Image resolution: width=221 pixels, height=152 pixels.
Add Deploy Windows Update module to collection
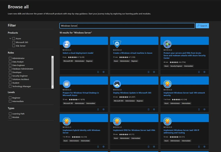pos(154,109)
